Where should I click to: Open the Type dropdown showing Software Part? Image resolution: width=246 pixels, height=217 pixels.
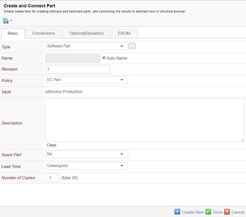pyautogui.click(x=86, y=46)
